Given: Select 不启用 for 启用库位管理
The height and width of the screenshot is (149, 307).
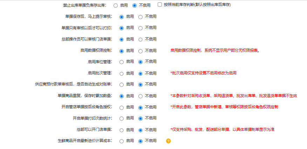Looking at the screenshot, I should pyautogui.click(x=141, y=62).
